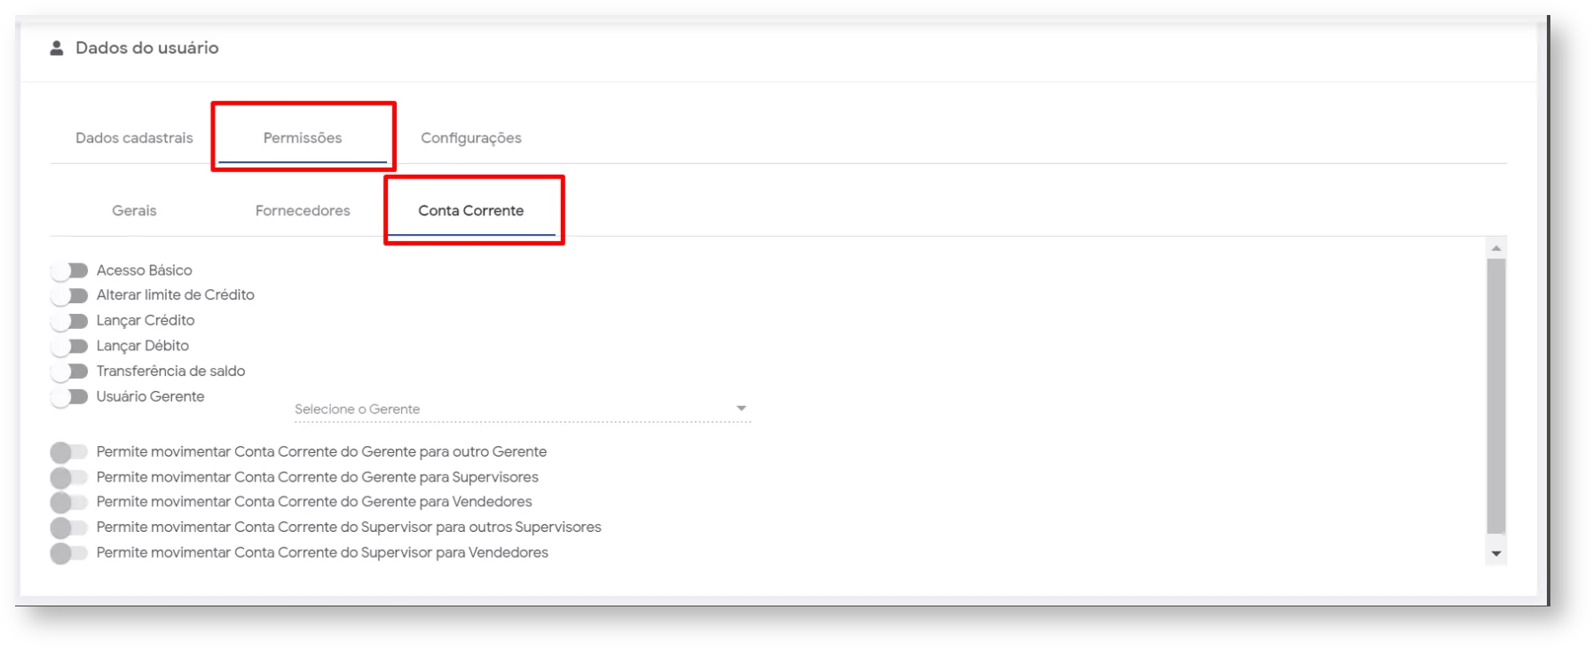Screen dimensions: 1593x649
Task: Select the Conta Corrente sub-tab
Action: click(470, 211)
